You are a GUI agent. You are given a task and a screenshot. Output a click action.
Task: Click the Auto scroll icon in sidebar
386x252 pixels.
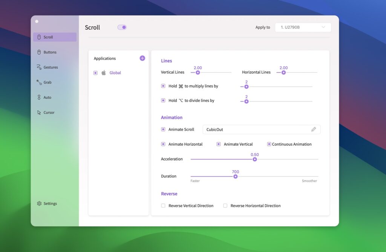tap(39, 97)
